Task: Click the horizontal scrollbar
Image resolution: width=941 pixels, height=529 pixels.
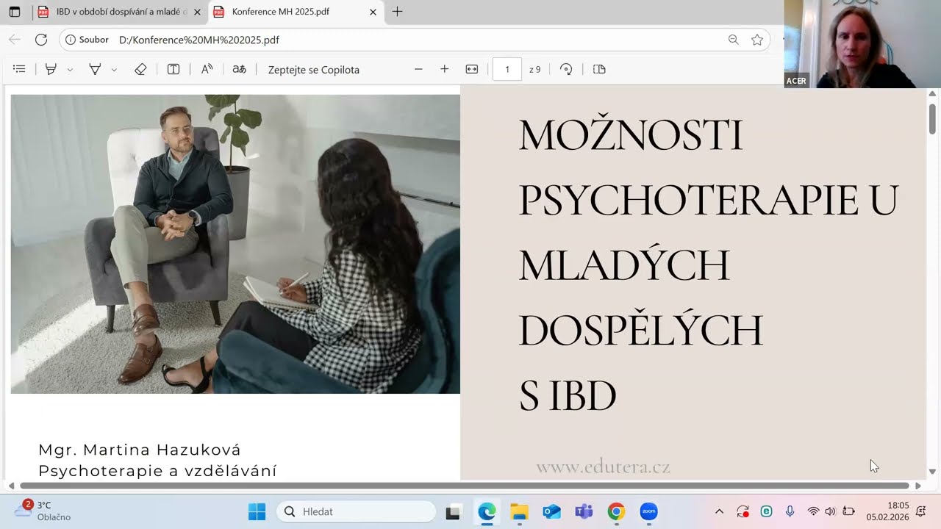Action: tap(465, 486)
